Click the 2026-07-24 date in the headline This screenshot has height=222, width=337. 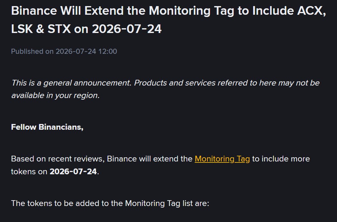coord(127,29)
